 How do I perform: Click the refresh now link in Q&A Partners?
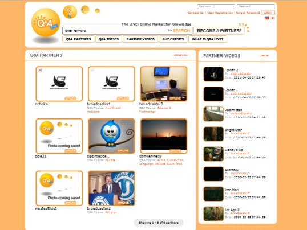pos(180,55)
